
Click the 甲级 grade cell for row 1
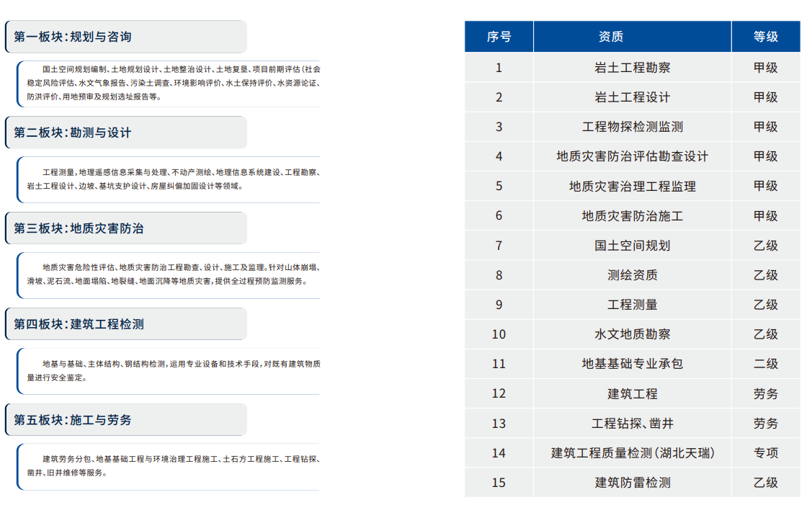click(765, 68)
